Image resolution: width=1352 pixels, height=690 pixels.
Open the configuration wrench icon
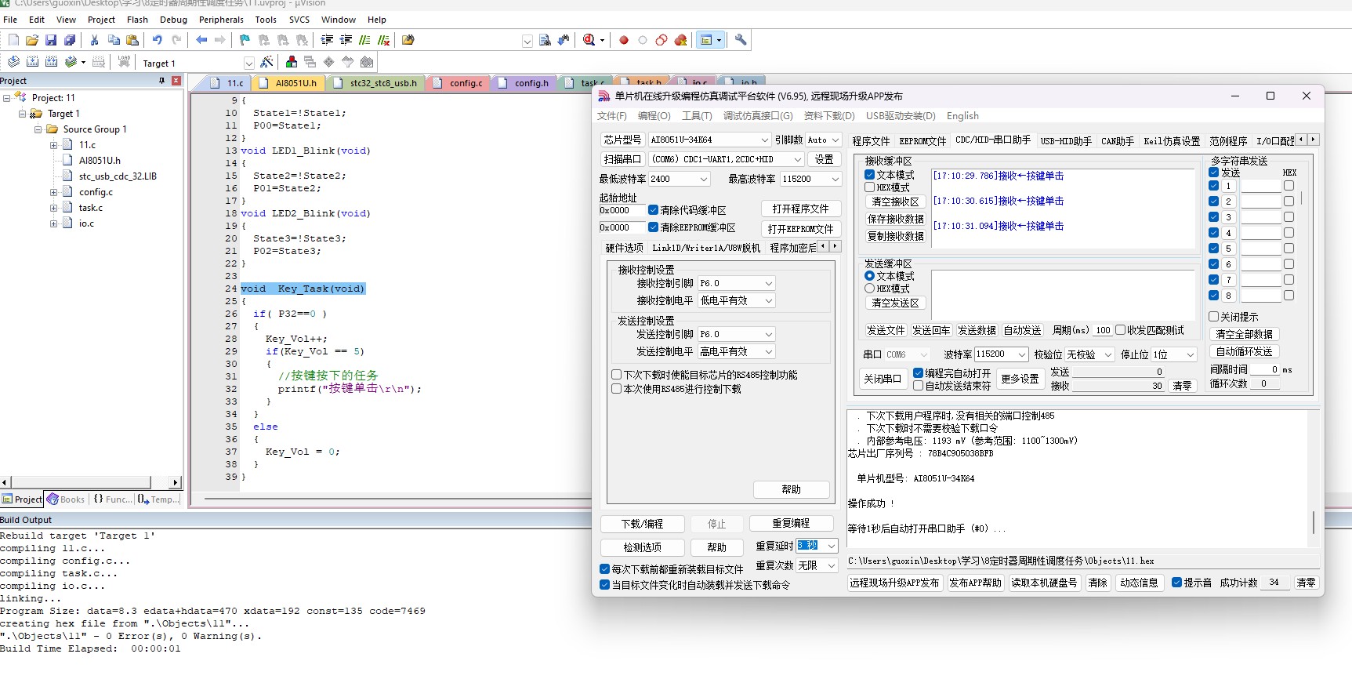[741, 40]
